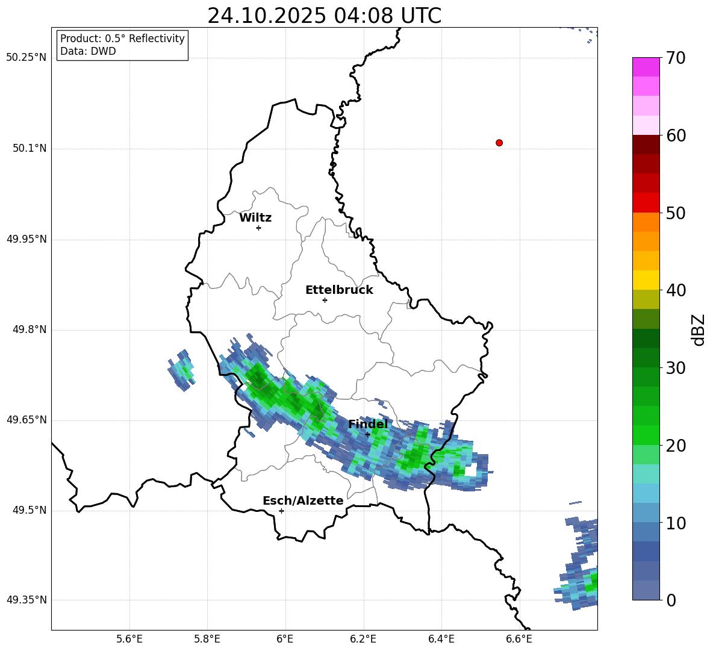Click the small isolated radar echo west of Luxembourg
The width and height of the screenshot is (713, 651).
[x=182, y=370]
